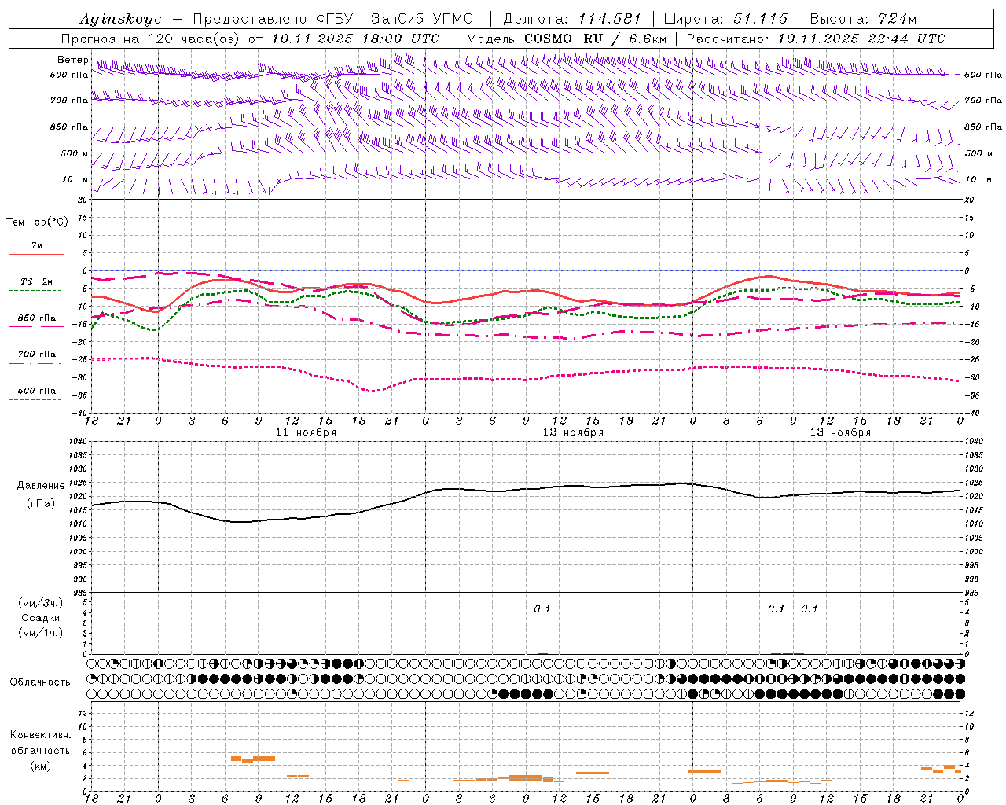The height and width of the screenshot is (805, 1006).
Task: Click the "Ветер" wind panel label
Action: tap(72, 60)
